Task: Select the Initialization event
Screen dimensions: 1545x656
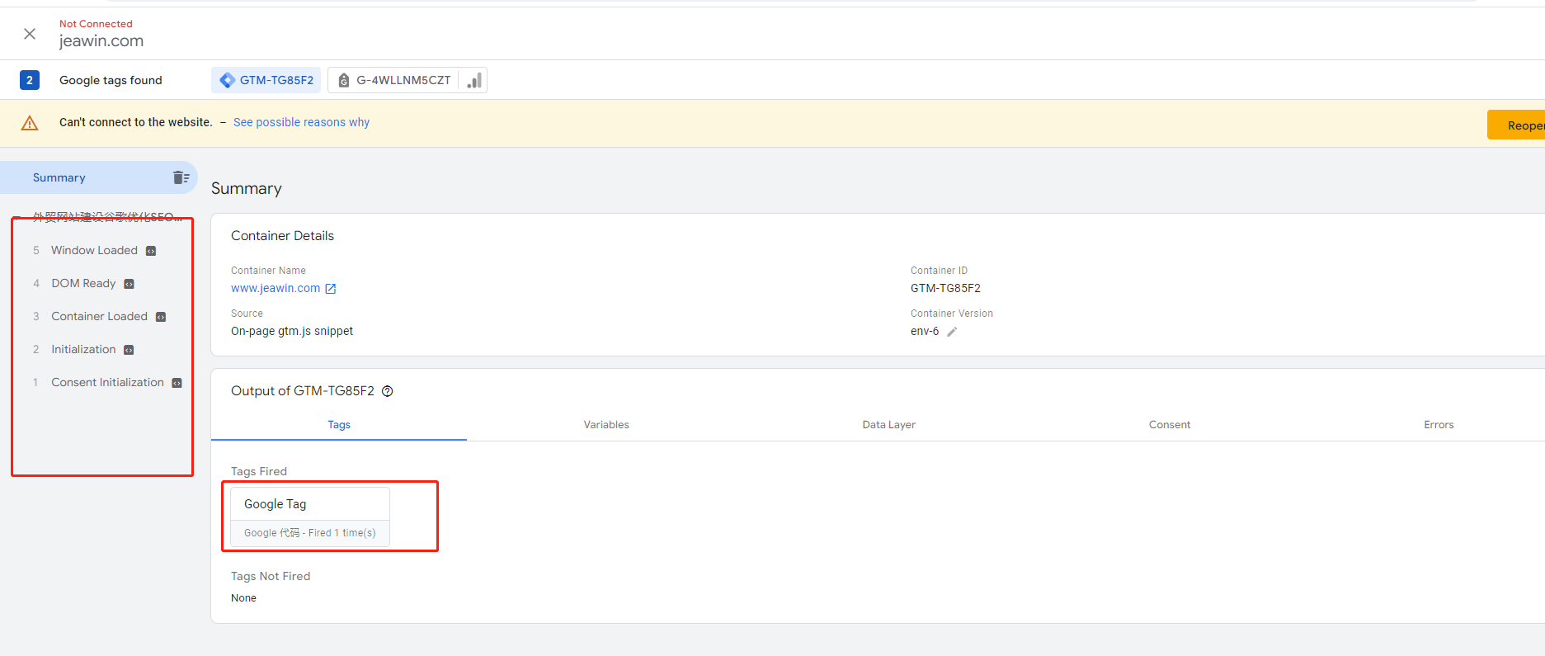Action: pos(83,349)
